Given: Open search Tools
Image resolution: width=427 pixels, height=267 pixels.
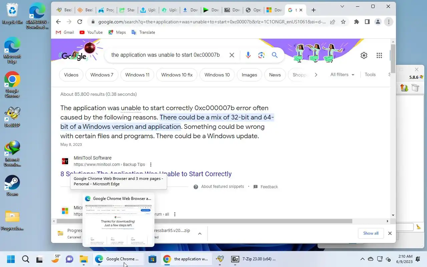Looking at the screenshot, I should [x=370, y=75].
